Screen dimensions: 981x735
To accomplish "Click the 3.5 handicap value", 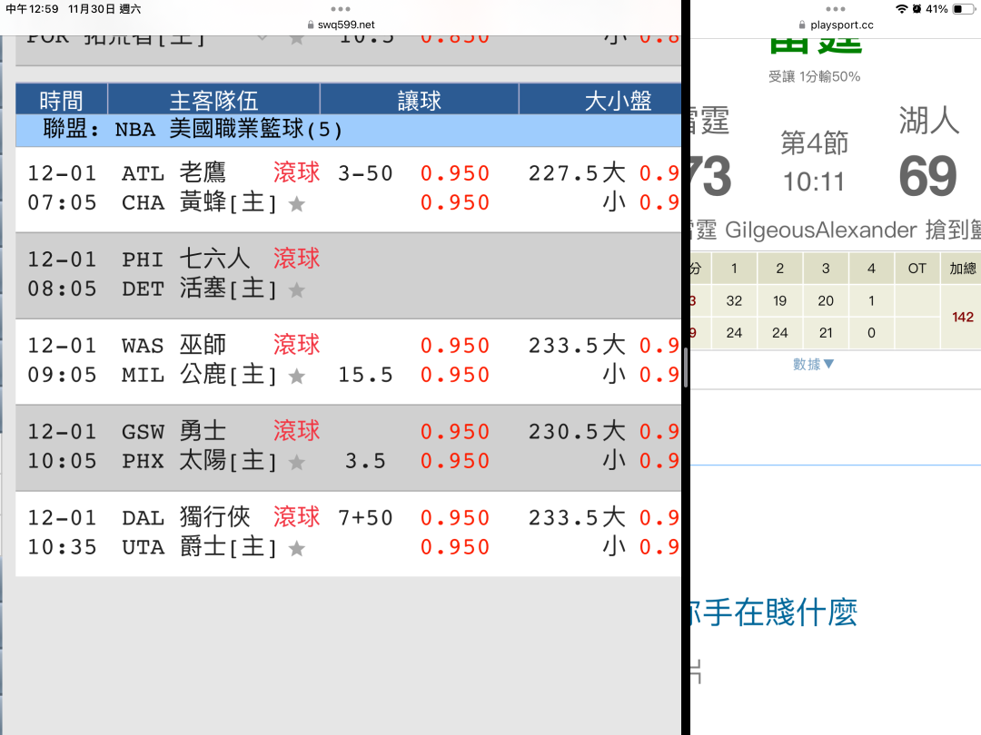I will (365, 461).
